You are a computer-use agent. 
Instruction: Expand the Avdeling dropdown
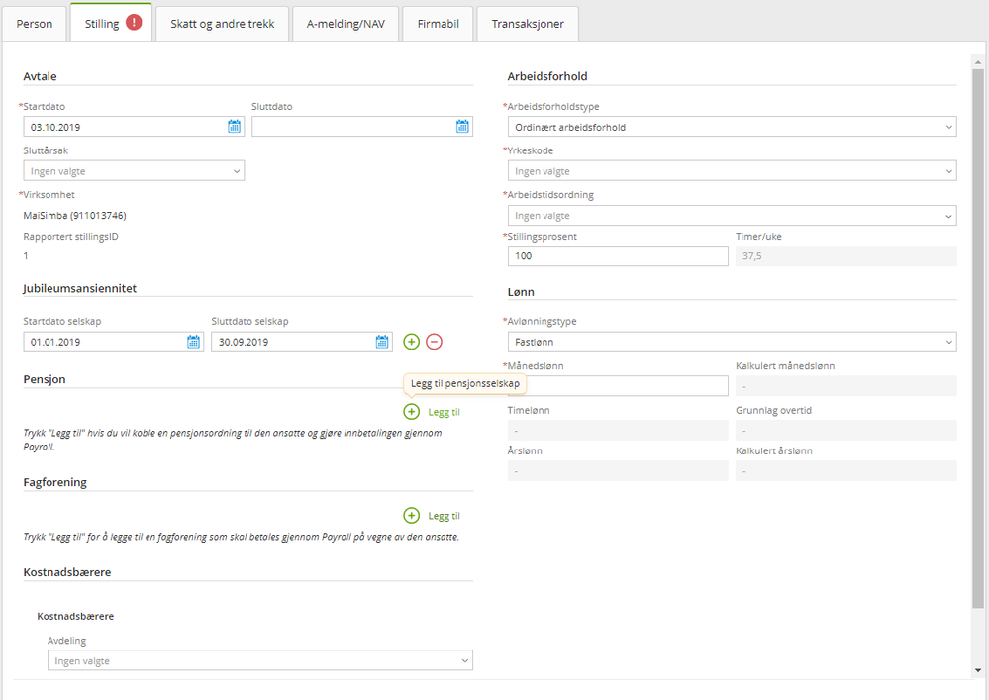tap(259, 660)
